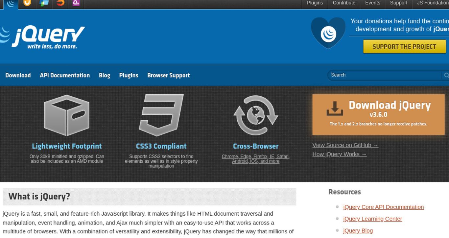Open Plugins in the top bar

315,3
